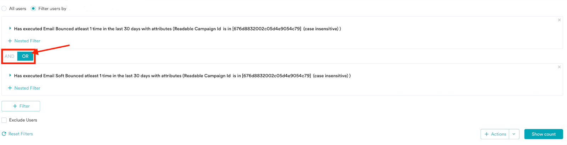Viewport: 567px width, 145px height.
Task: Add Nested Filter under Email Bounced
Action: tap(24, 41)
